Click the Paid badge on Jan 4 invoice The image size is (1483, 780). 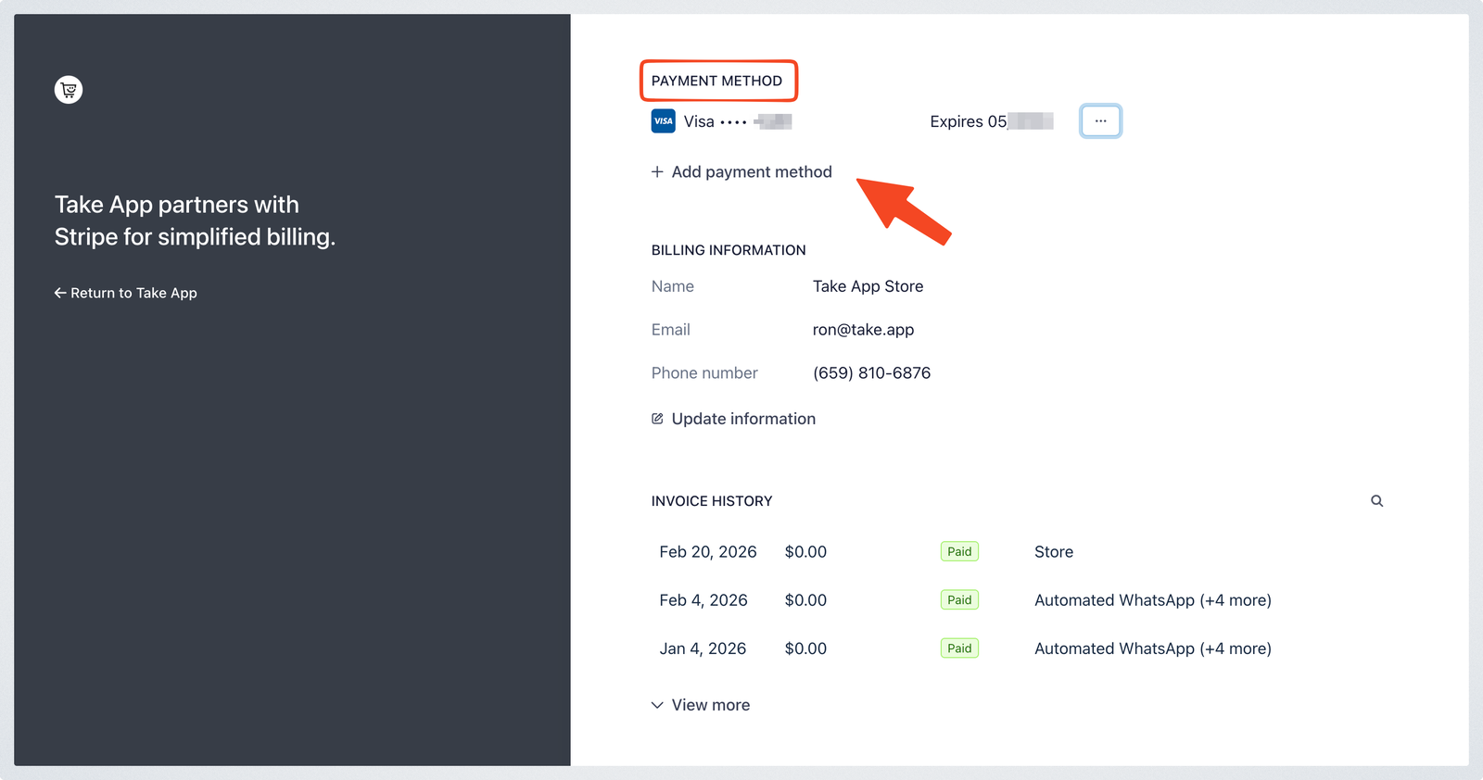point(959,648)
